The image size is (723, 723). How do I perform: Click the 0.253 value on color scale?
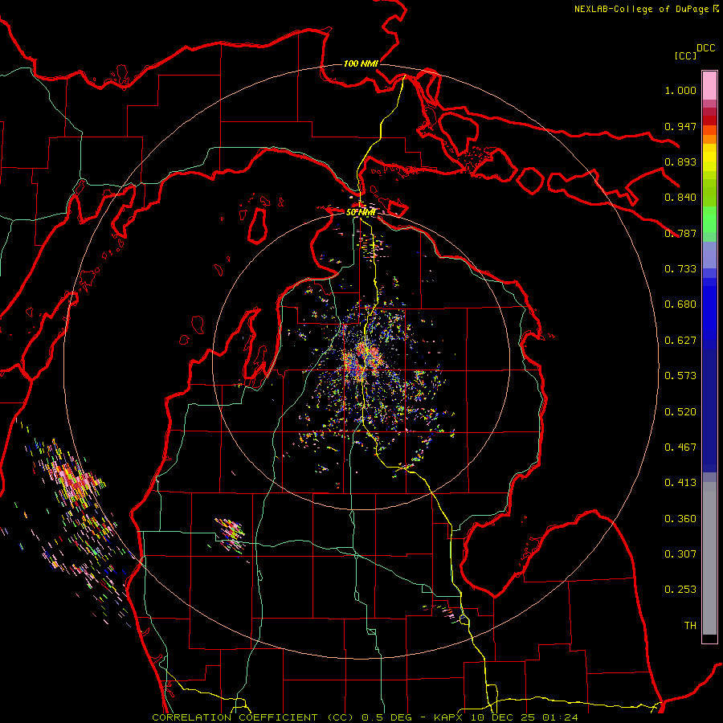pos(680,590)
